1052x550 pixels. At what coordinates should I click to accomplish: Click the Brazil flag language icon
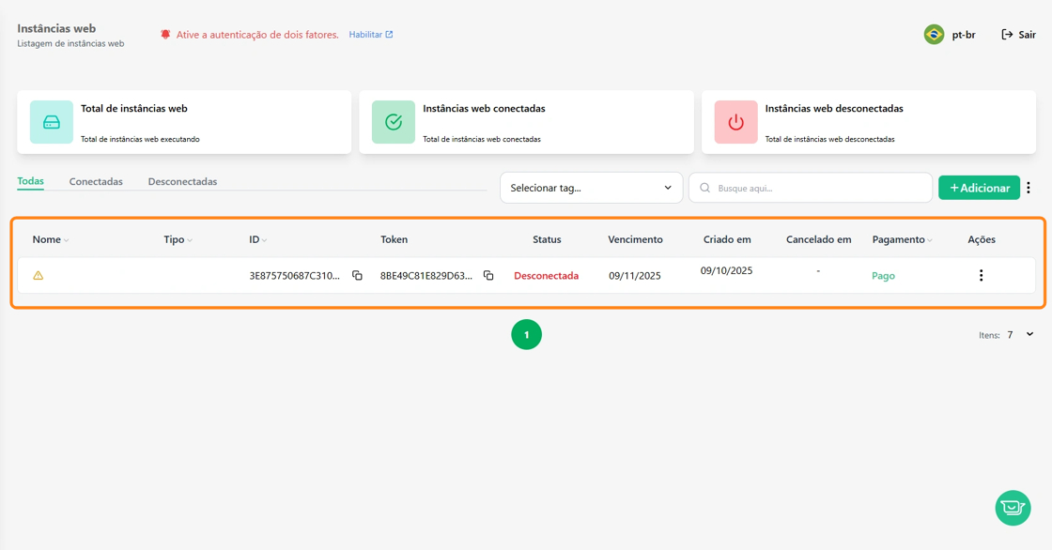(x=934, y=35)
